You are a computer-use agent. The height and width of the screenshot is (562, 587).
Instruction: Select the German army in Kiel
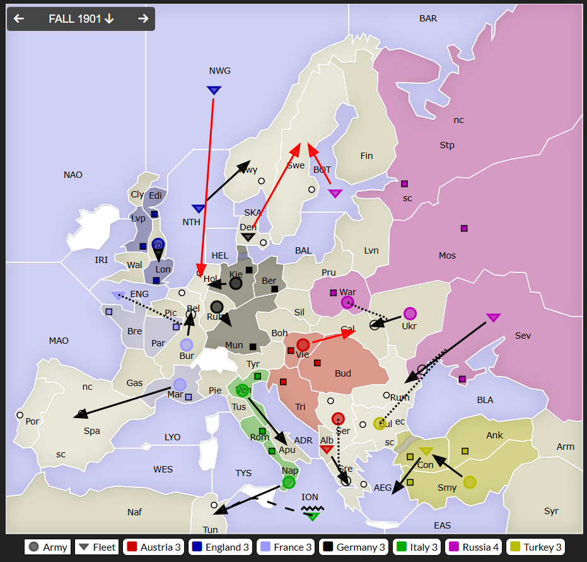235,283
